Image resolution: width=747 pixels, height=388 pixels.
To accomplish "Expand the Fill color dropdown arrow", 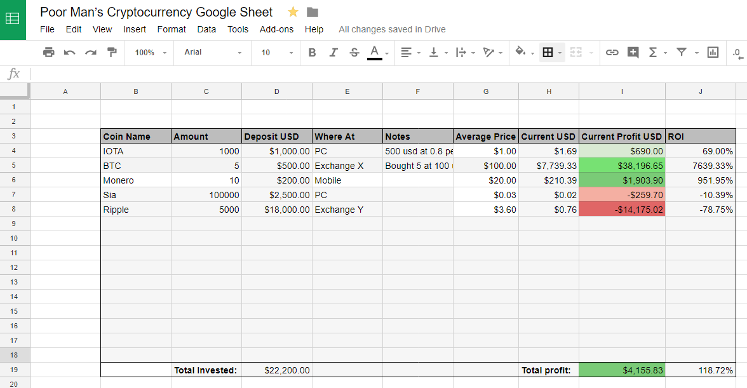I will pyautogui.click(x=532, y=53).
